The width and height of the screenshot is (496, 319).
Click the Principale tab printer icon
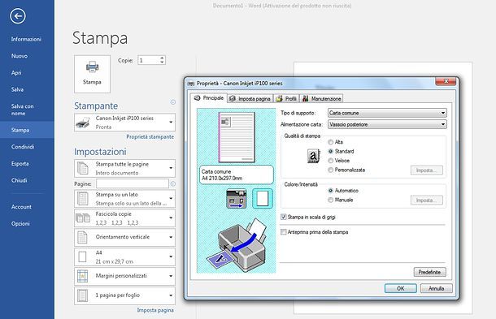tap(198, 98)
